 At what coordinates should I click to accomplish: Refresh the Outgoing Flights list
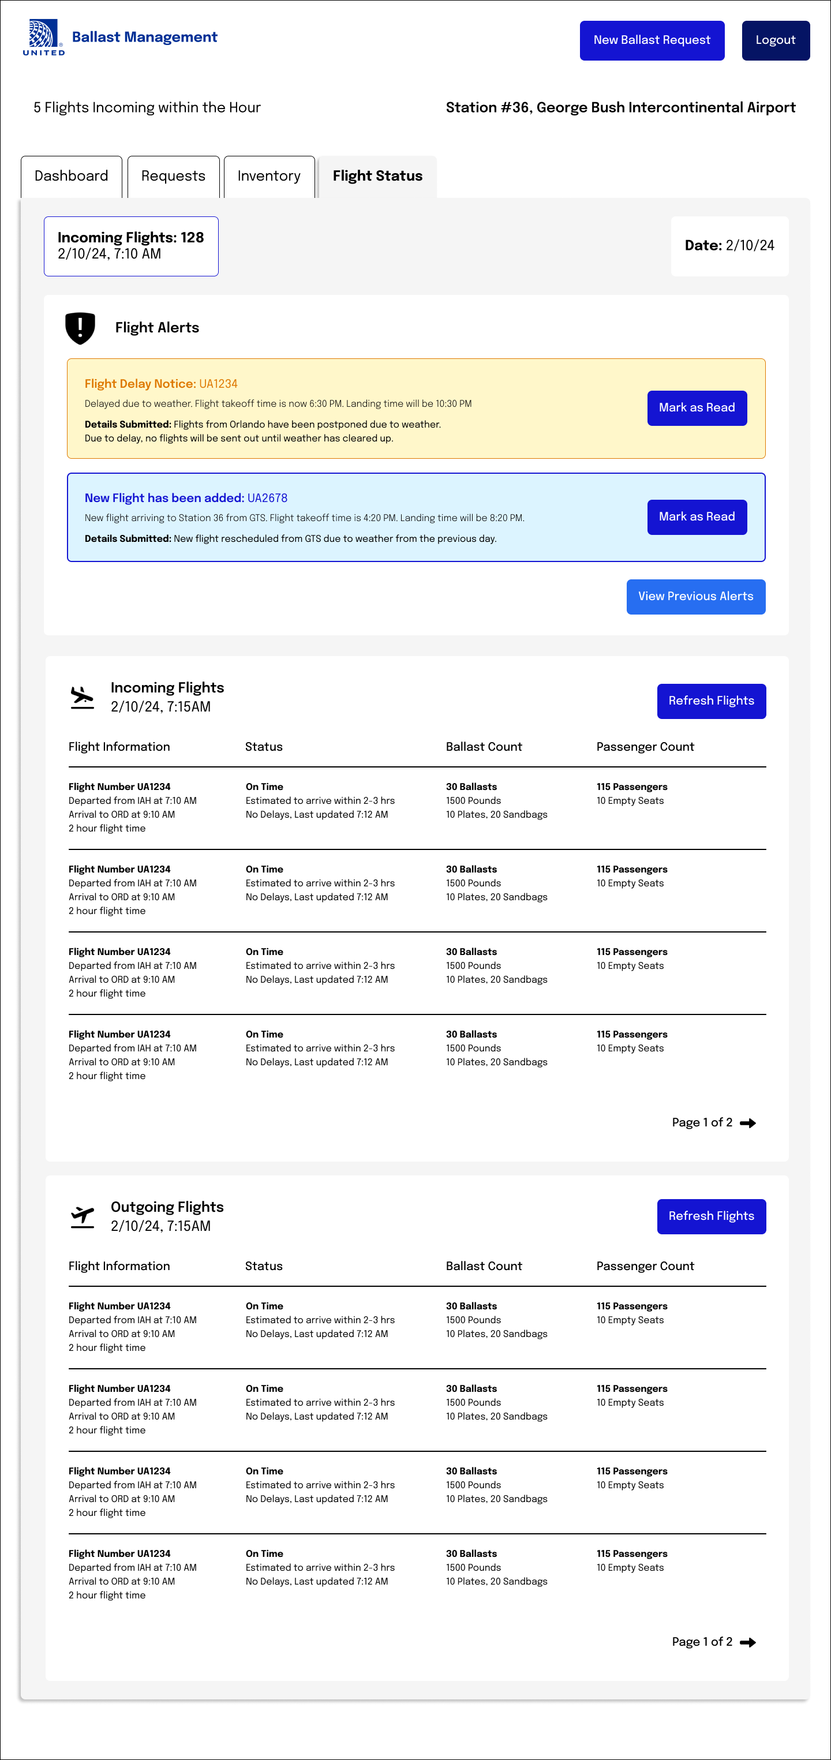click(x=712, y=1216)
